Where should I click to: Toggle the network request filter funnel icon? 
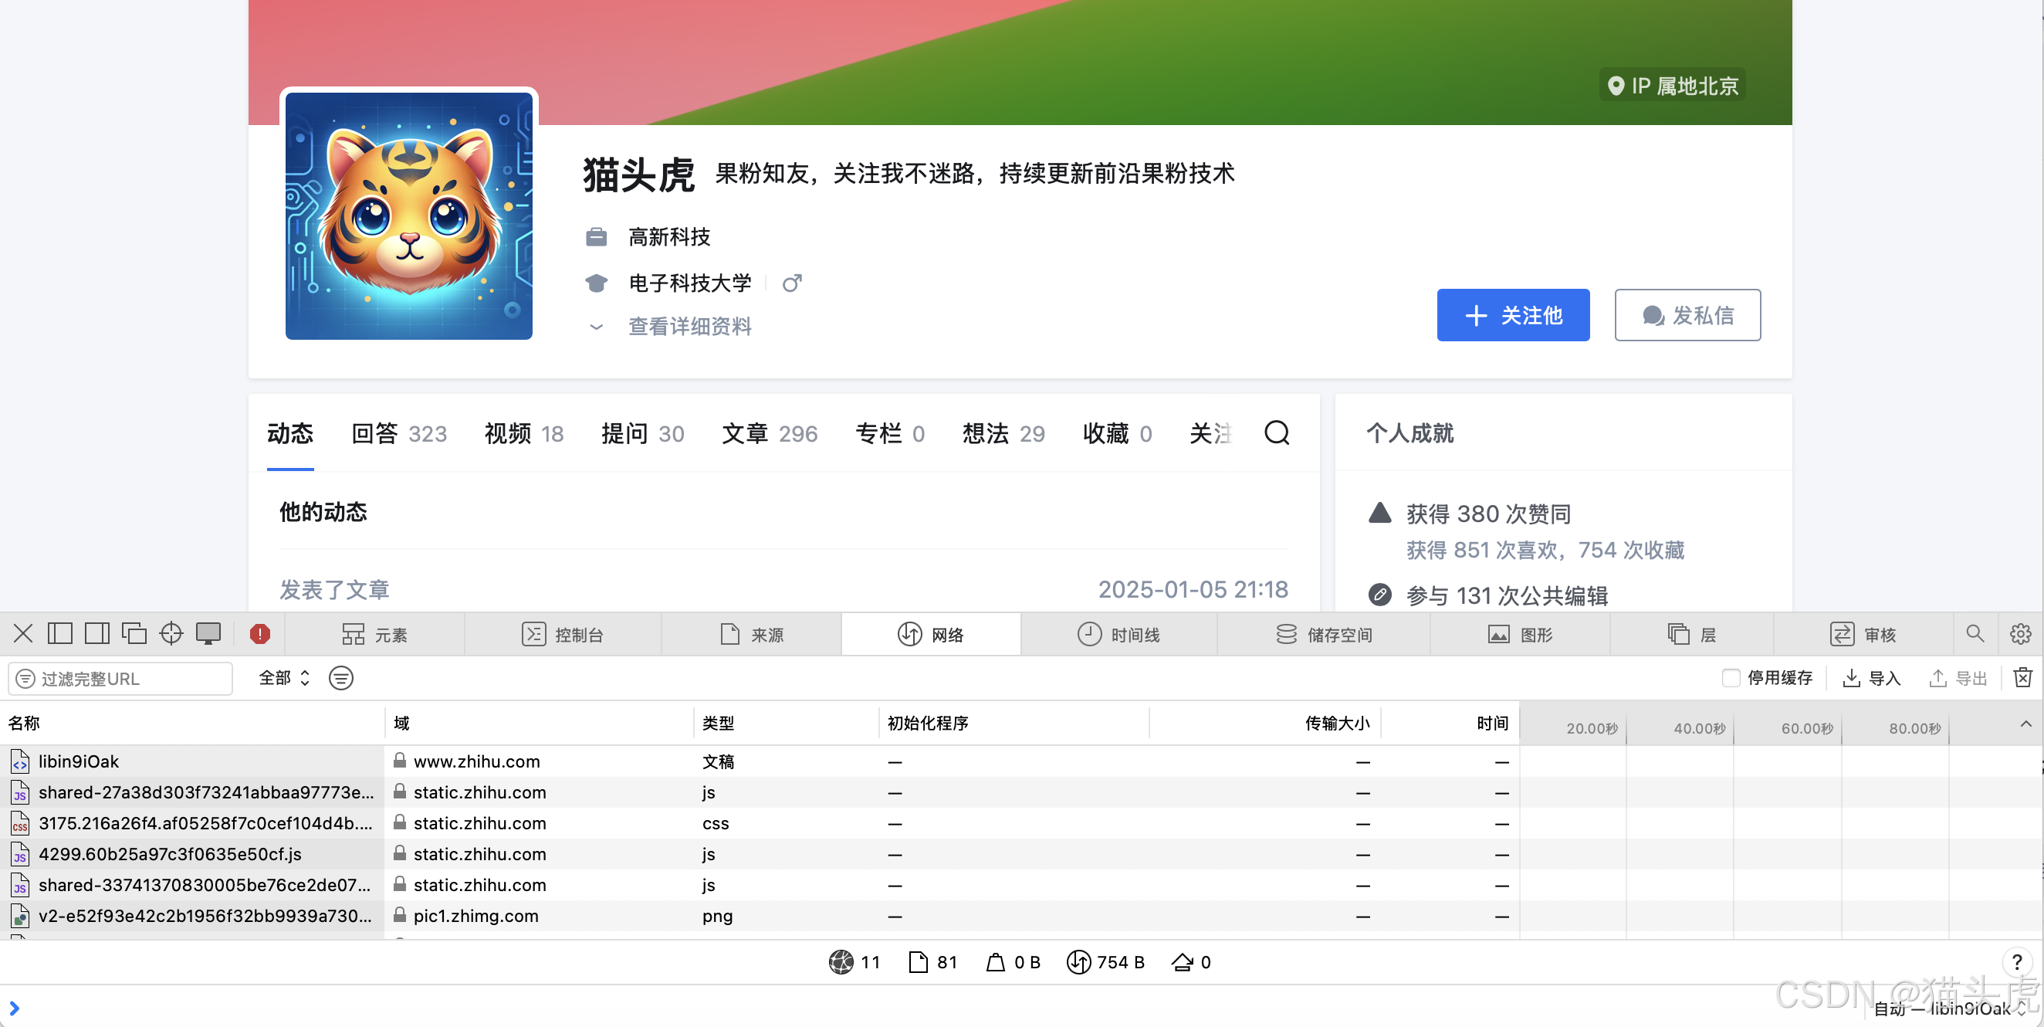coord(340,678)
